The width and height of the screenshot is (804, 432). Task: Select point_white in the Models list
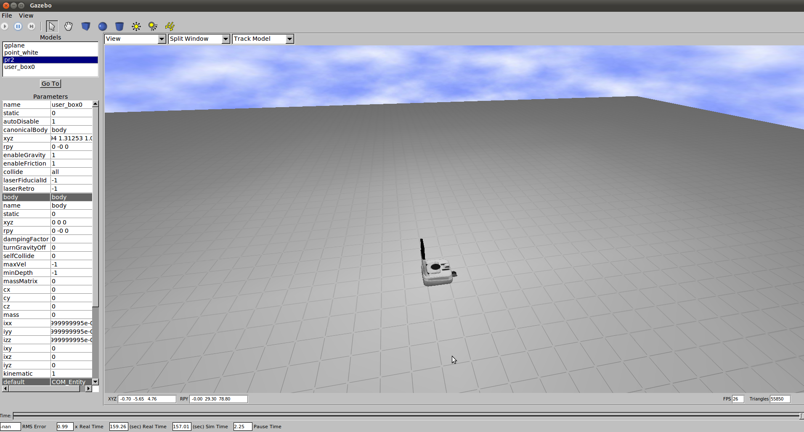click(50, 53)
